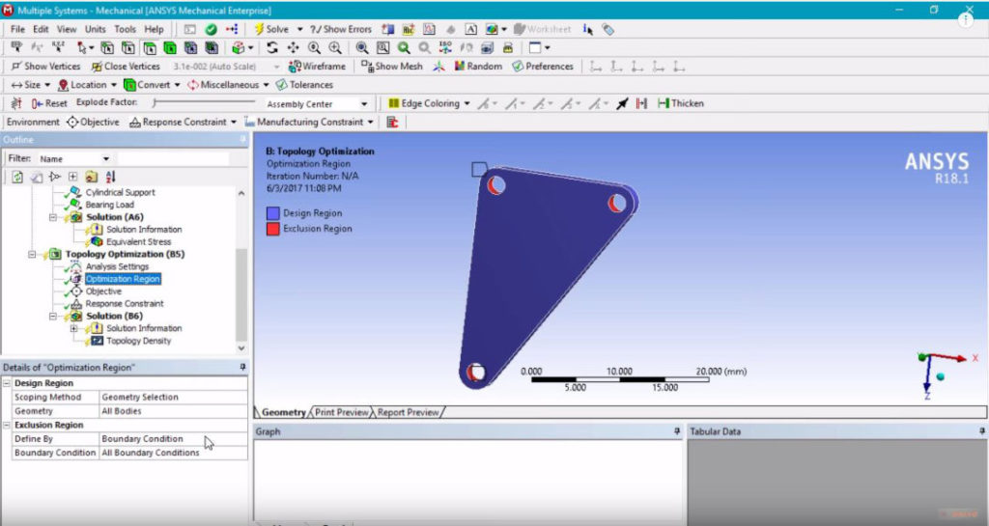The image size is (989, 526).
Task: Click the Random colors button
Action: coord(478,67)
